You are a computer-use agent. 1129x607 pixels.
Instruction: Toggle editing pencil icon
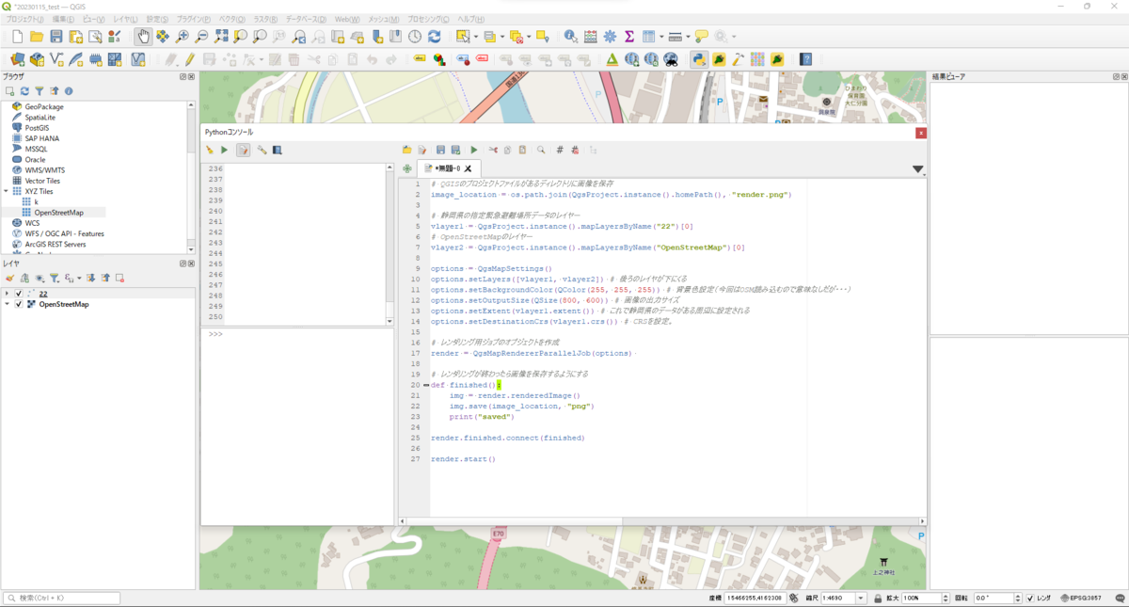tap(190, 59)
